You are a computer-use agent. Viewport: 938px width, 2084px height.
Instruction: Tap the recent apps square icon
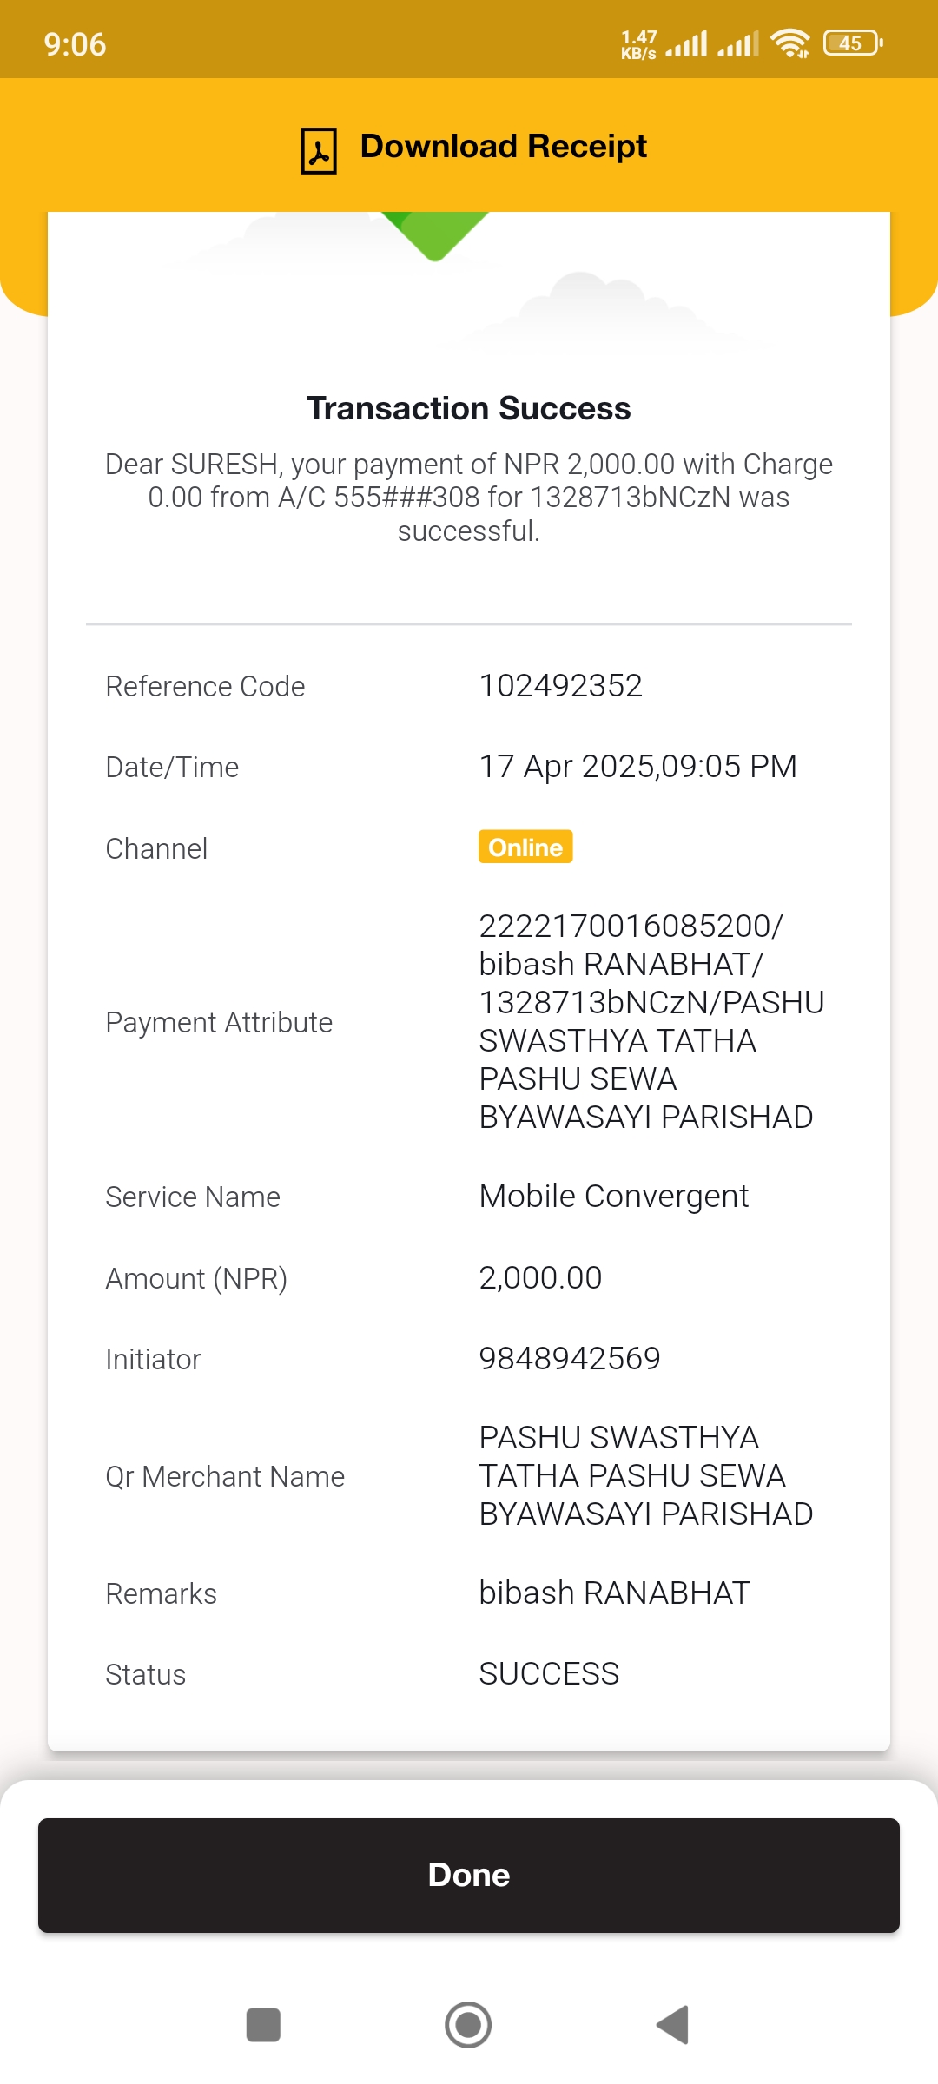(263, 2025)
